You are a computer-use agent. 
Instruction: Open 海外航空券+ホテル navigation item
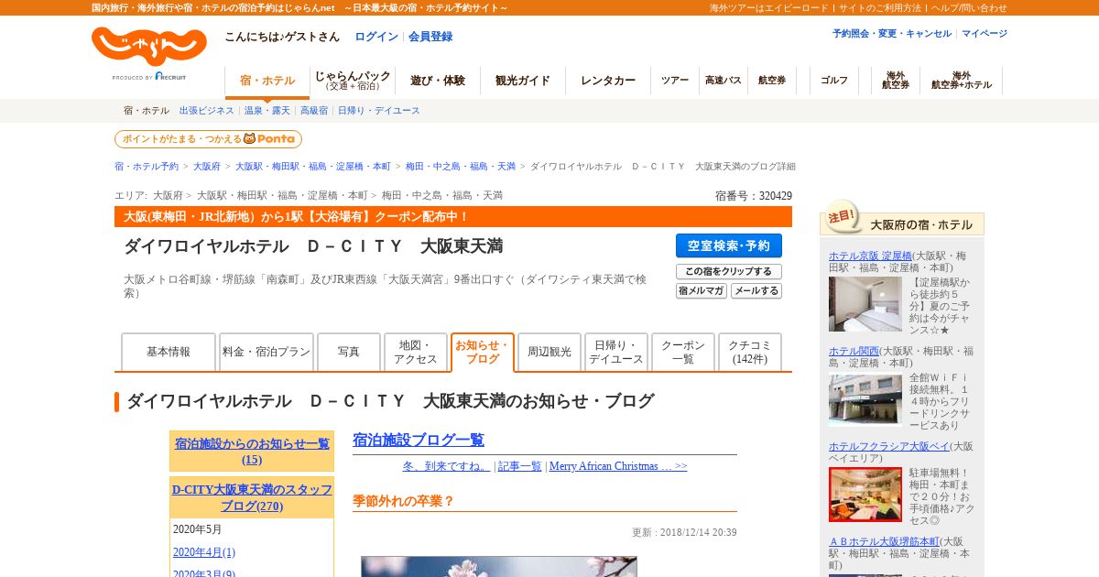tap(962, 81)
